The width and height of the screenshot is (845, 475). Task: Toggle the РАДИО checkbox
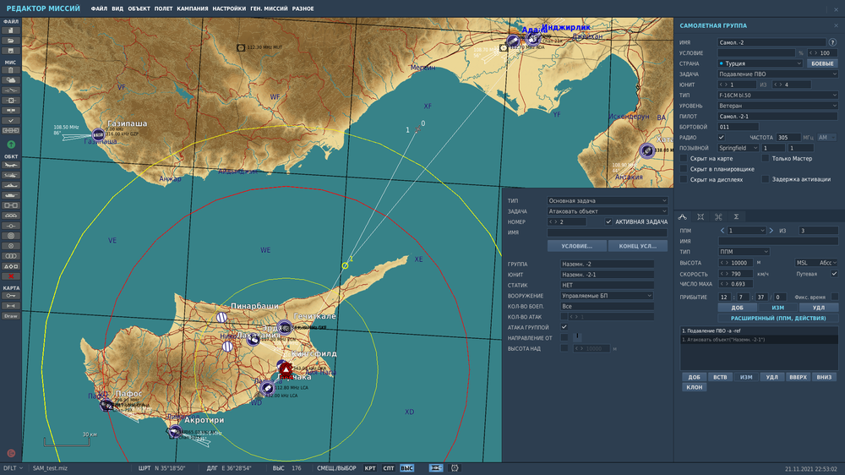721,137
